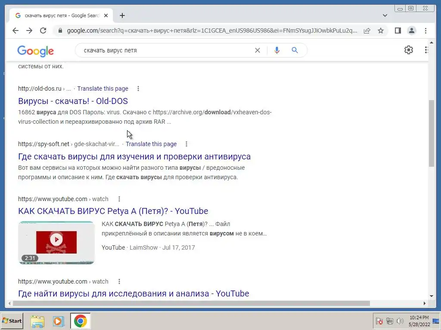441x330 pixels.
Task: View site information via the lock icon
Action: (x=60, y=31)
